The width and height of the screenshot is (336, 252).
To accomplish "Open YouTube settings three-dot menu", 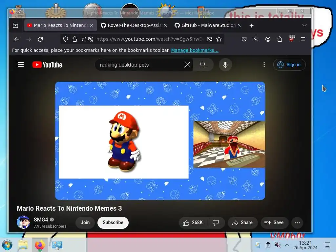I will coord(264,65).
